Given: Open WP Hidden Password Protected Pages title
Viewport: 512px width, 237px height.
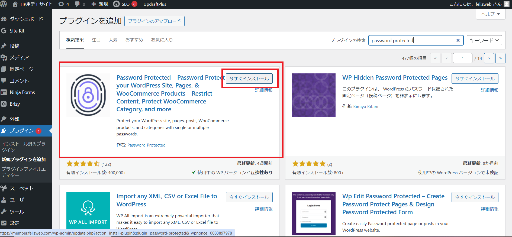Looking at the screenshot, I should (x=395, y=78).
